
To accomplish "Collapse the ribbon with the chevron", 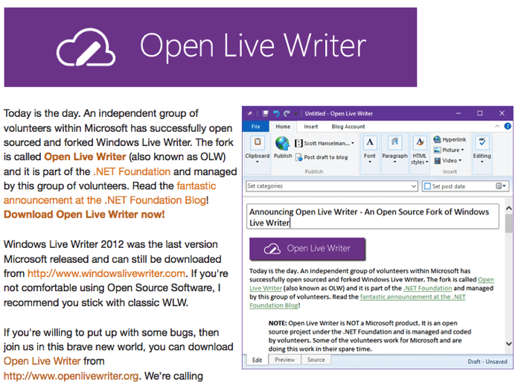I will coord(497,127).
